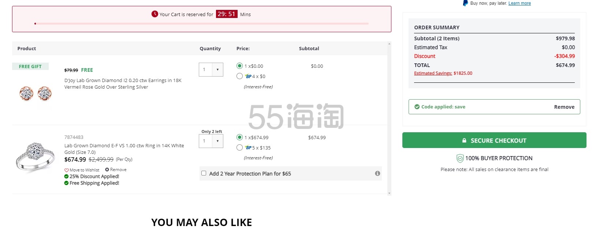Click the info icon beside protection plan
The image size is (592, 233).
[x=378, y=173]
